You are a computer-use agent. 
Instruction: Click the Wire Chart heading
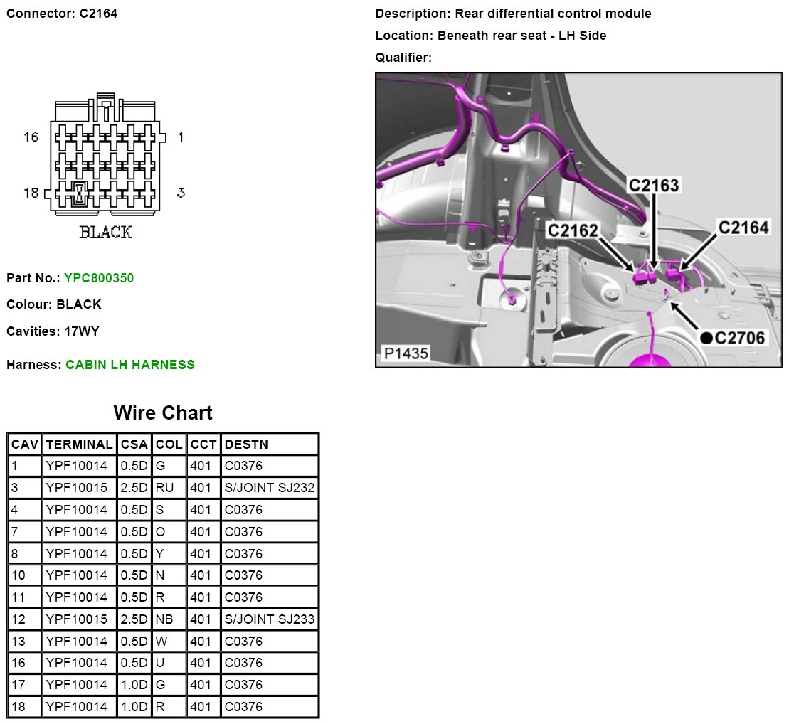(163, 413)
